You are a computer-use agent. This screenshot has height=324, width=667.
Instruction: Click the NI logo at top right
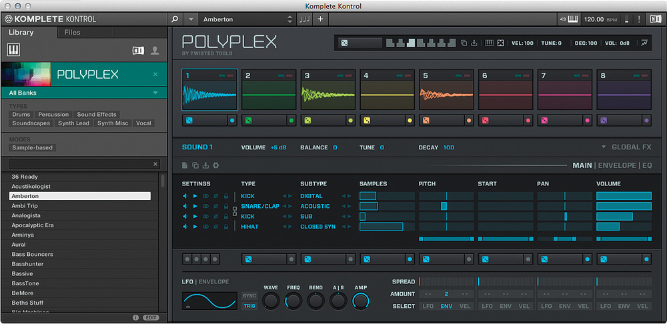655,19
